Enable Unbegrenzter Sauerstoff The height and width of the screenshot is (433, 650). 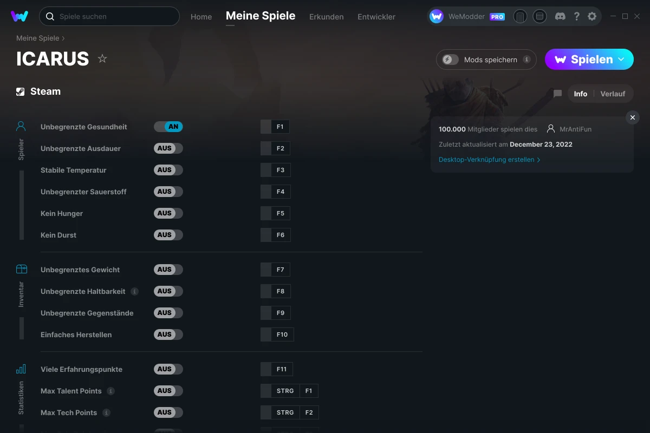click(168, 192)
